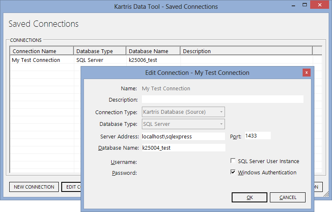Close the Edit Connection dialog
Image resolution: width=332 pixels, height=212 pixels.
point(306,73)
